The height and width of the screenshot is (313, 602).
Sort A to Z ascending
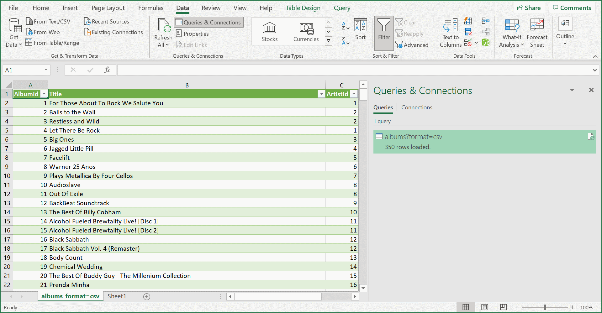pos(346,26)
